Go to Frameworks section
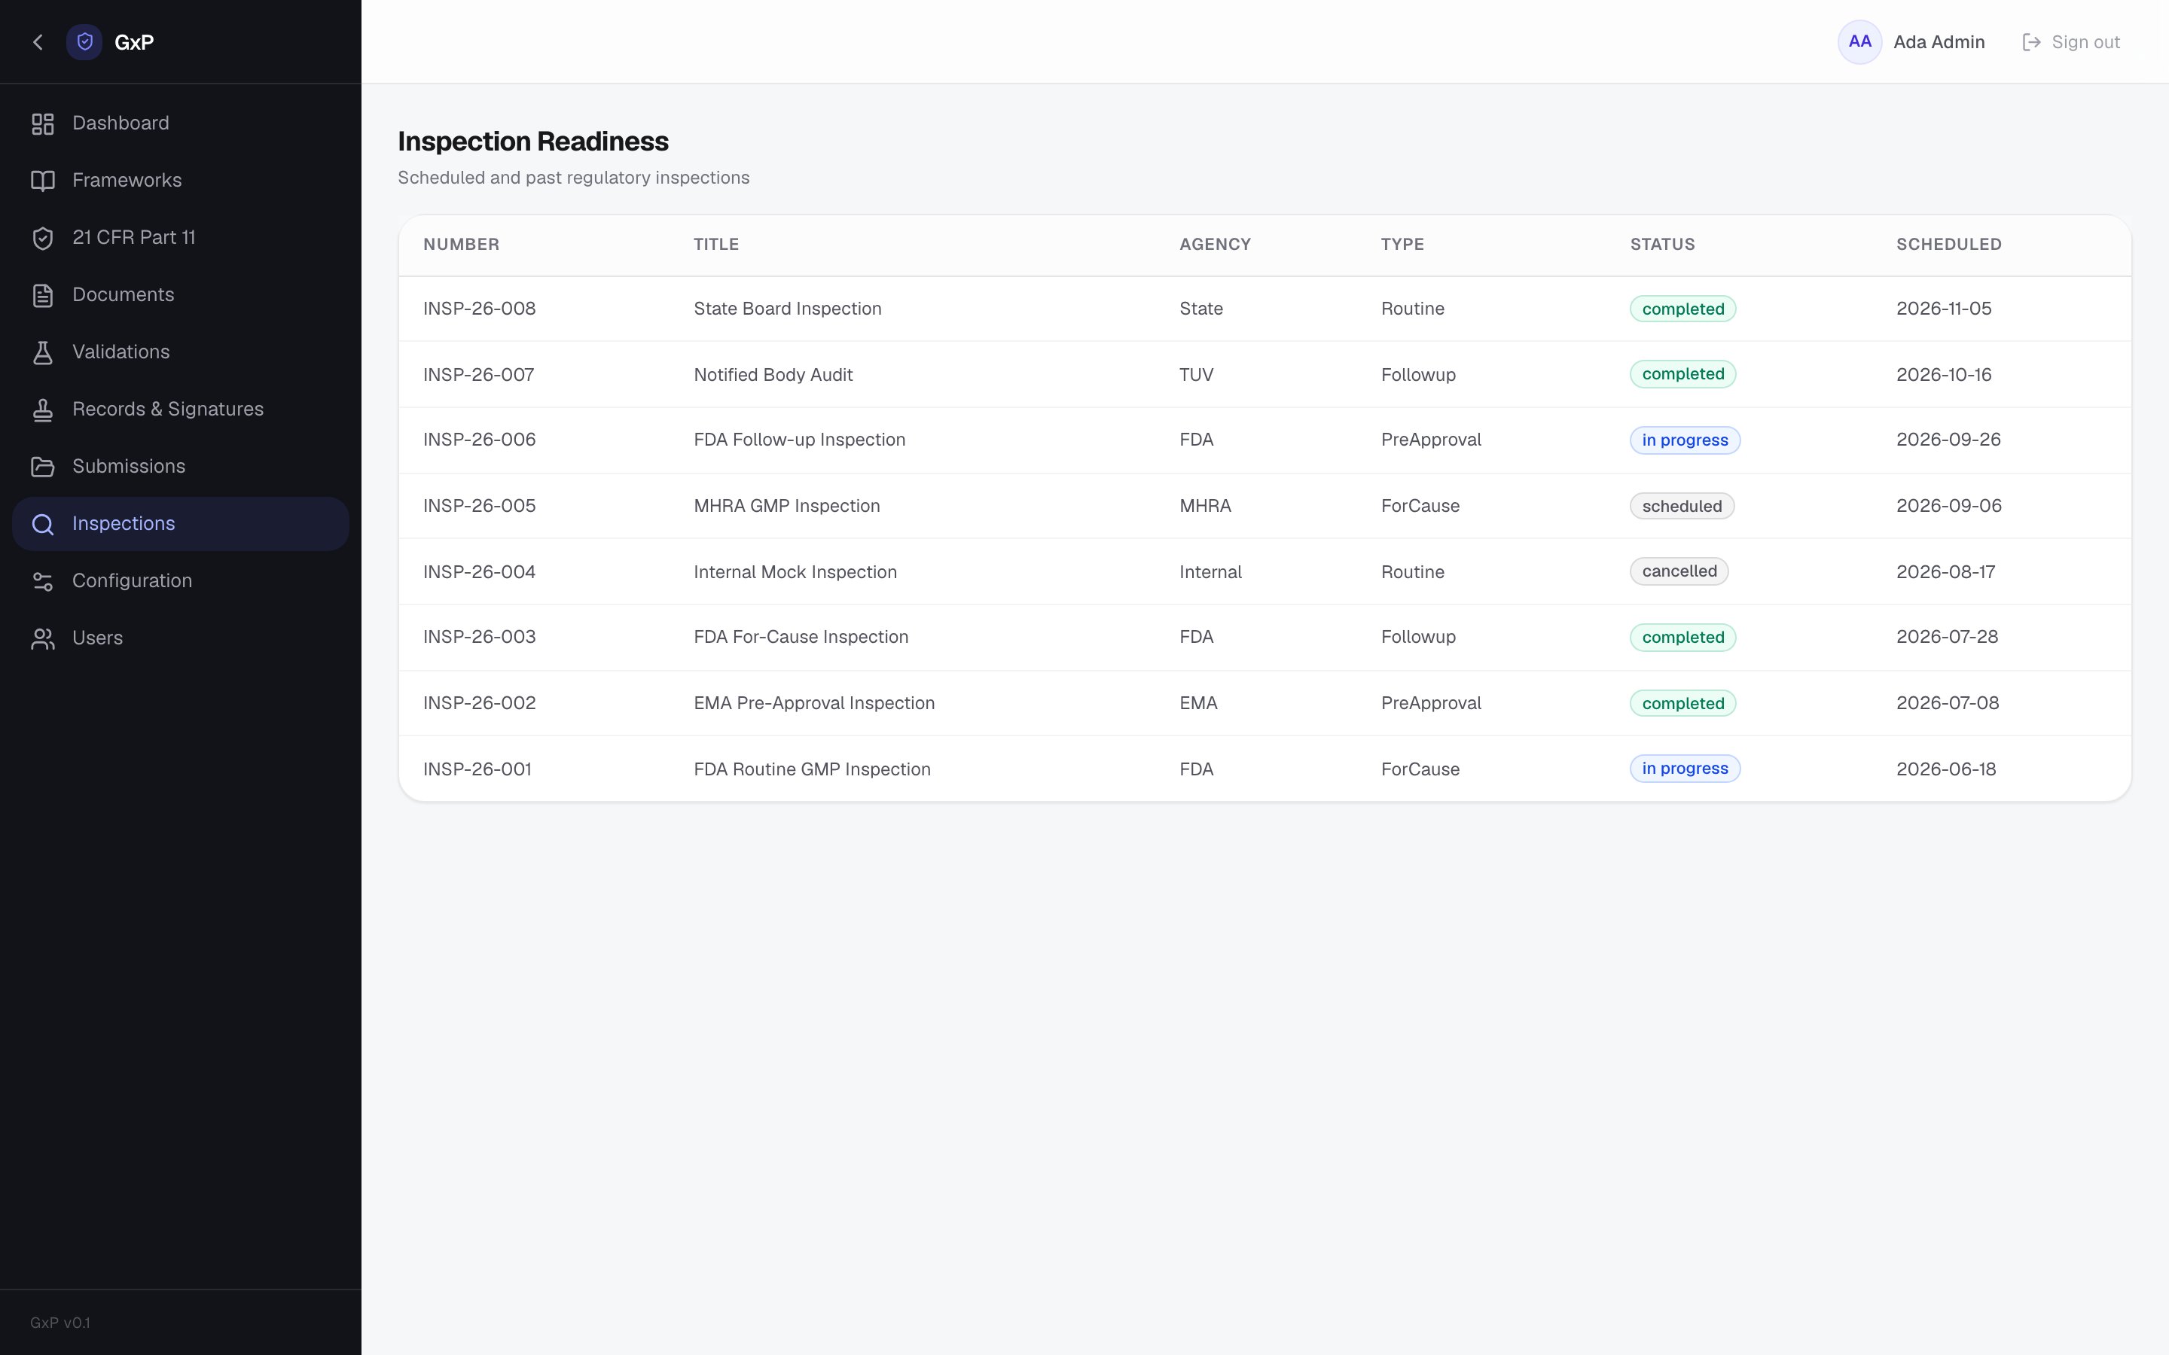The height and width of the screenshot is (1355, 2169). click(x=180, y=181)
